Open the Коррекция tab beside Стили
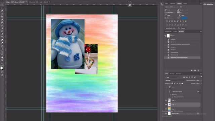The width and height of the screenshot is (215, 121). (x=168, y=32)
